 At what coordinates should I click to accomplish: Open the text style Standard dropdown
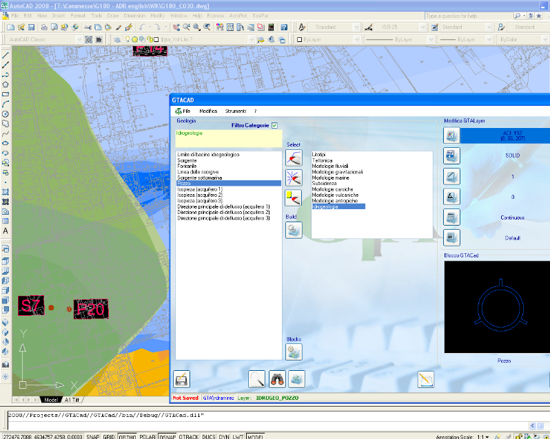(x=356, y=28)
